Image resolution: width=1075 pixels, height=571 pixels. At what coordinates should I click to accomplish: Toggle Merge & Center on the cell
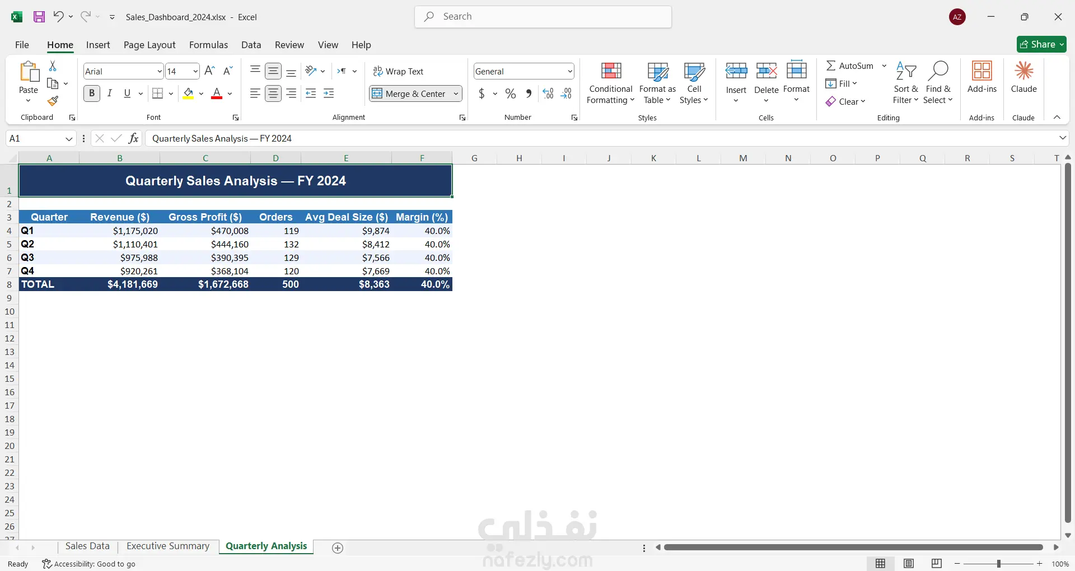coord(409,93)
